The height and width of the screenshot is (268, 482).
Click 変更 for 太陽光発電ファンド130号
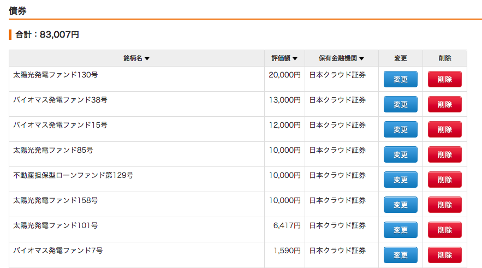pyautogui.click(x=401, y=79)
